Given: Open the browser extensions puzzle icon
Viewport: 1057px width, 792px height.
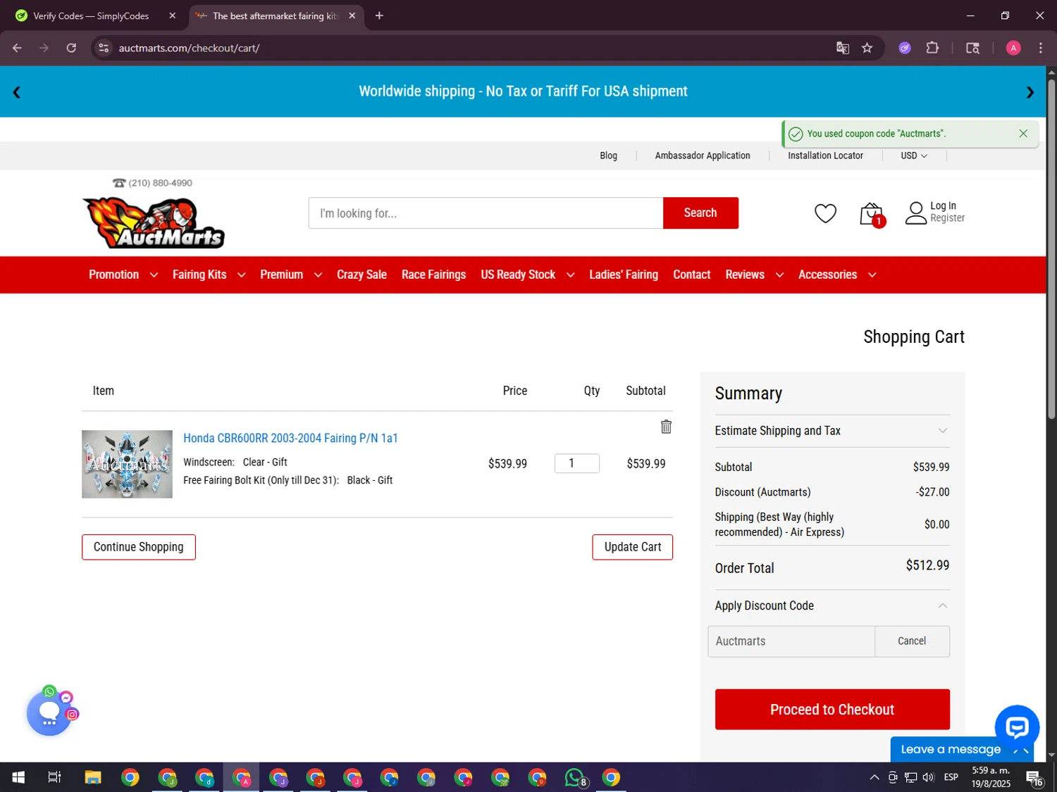Looking at the screenshot, I should [932, 48].
